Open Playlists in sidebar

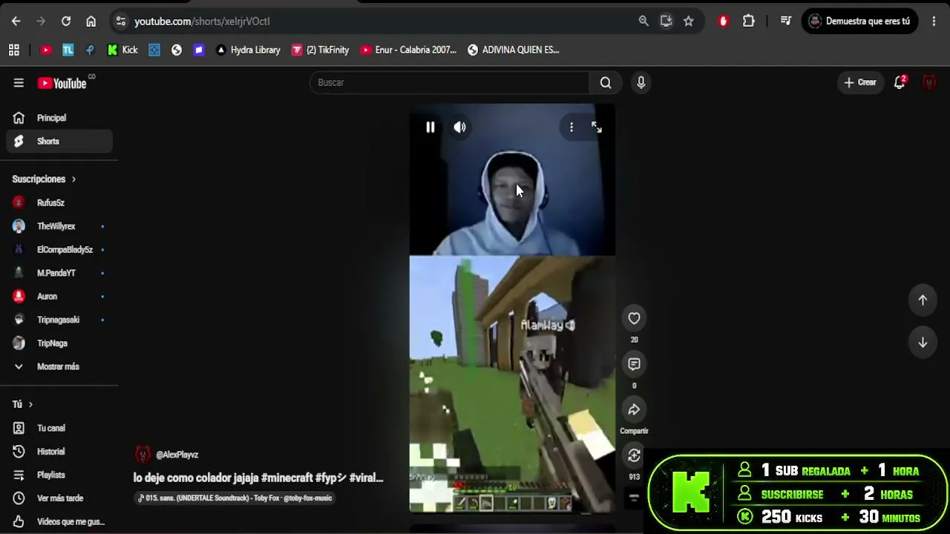pos(59,475)
